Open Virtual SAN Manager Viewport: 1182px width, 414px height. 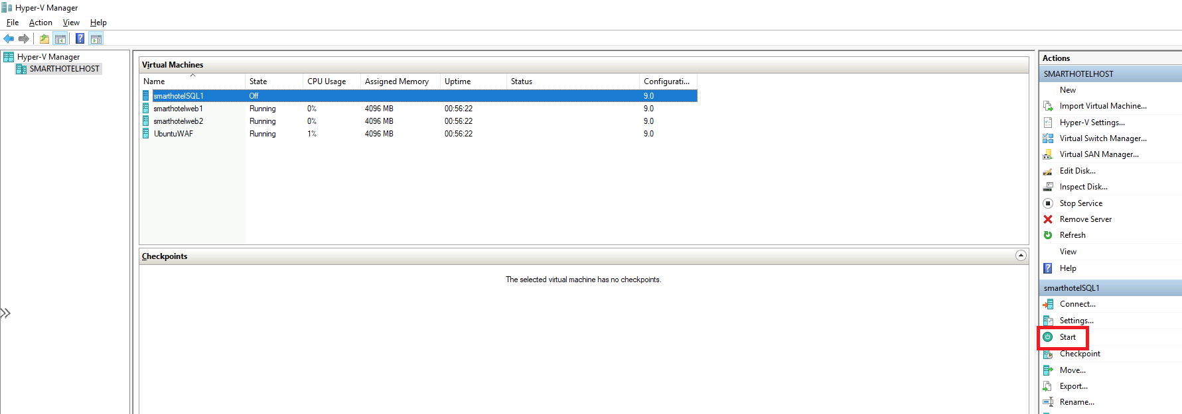tap(1099, 154)
